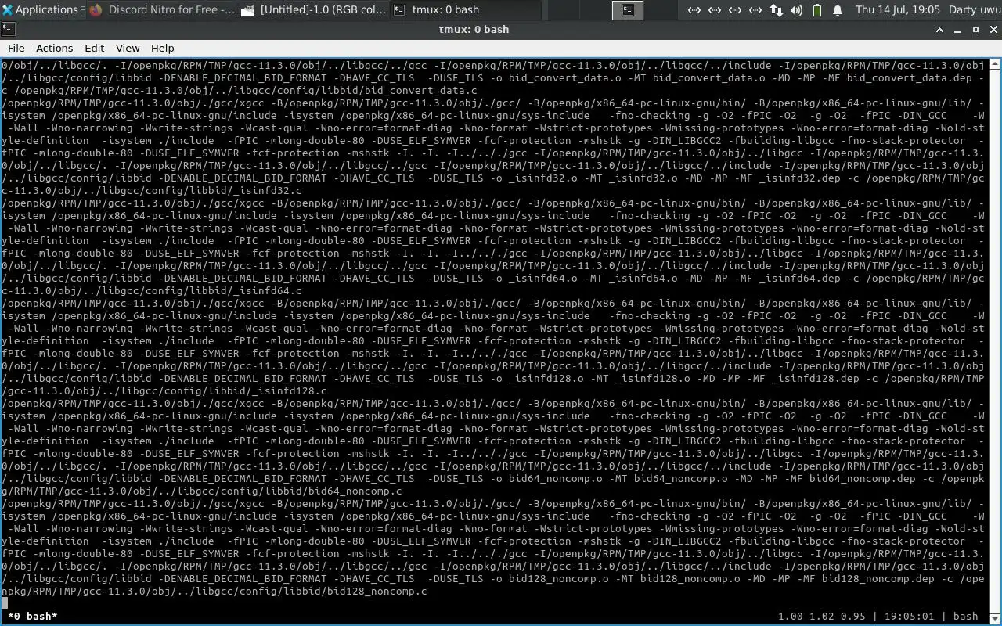Click the line ending with 'libbid/bid_convert_data.c'
Image resolution: width=1002 pixels, height=626 pixels.
239,91
